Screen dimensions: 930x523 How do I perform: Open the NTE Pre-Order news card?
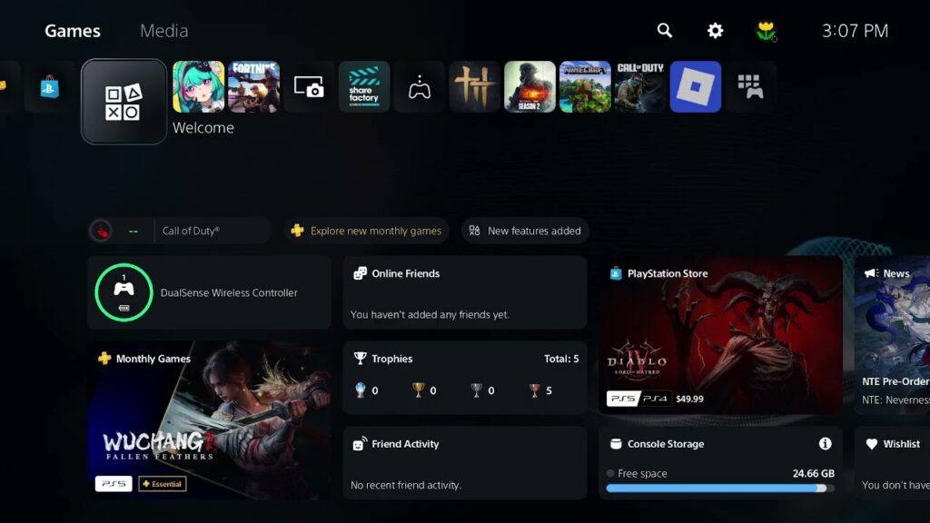[892, 335]
